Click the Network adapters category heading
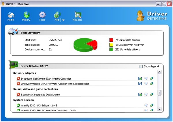173x122 pixels. [x=25, y=73]
